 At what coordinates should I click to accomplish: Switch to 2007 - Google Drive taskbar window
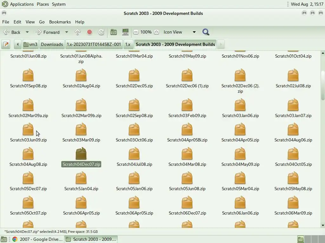(37, 239)
